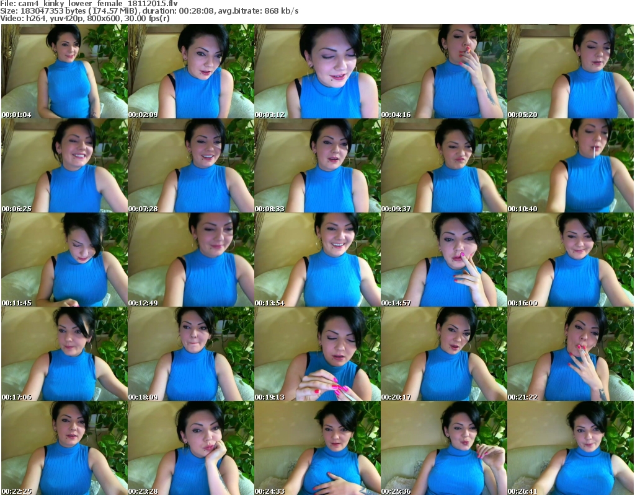This screenshot has height=495, width=635.
Task: Click the thumbnail stamped 00:01:04
Action: (64, 71)
